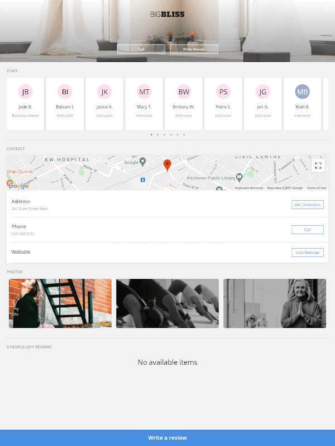Screen dimensions: 335x446
Task: Click the name Matt B. in staff
Action: (x=303, y=107)
